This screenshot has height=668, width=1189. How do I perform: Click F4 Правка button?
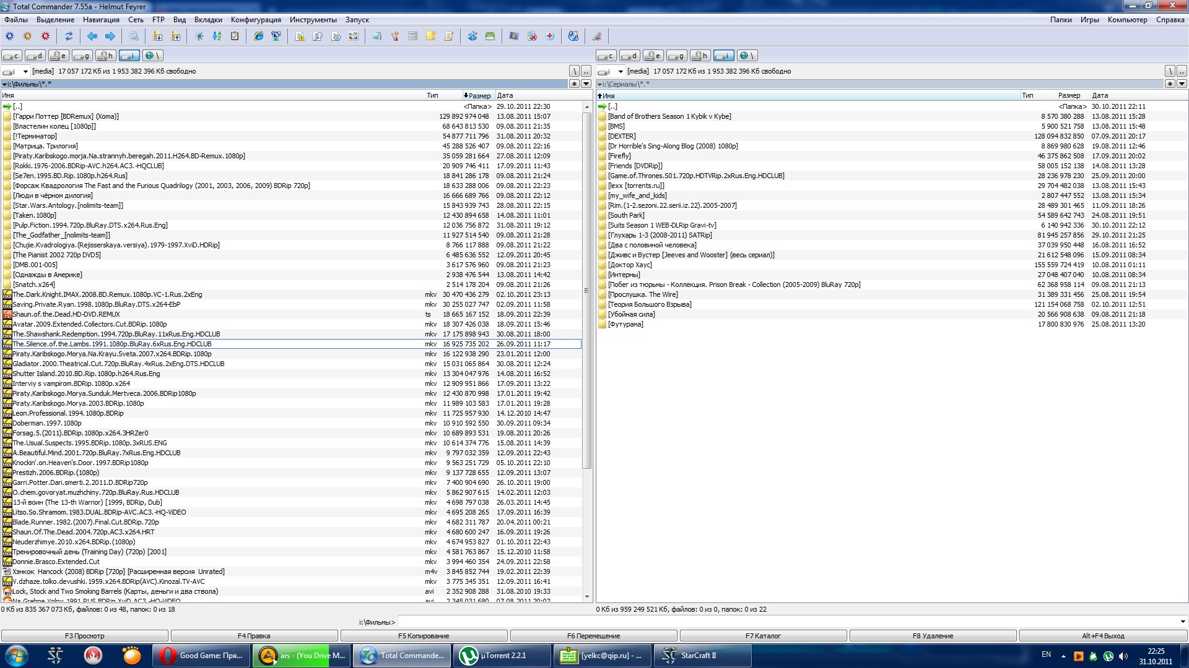click(254, 636)
